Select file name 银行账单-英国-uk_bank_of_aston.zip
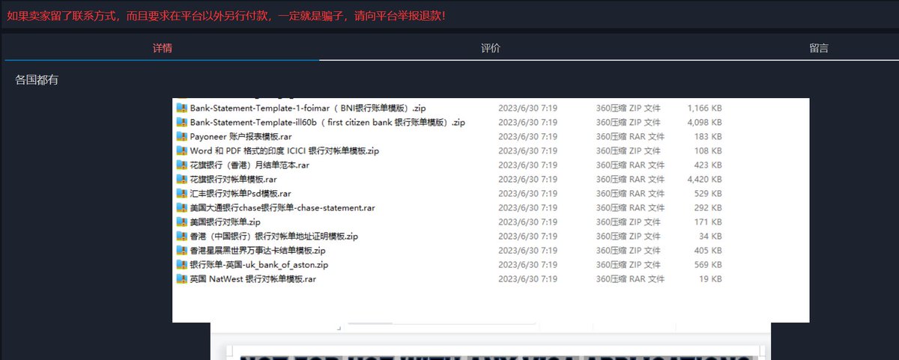This screenshot has width=899, height=360. pyautogui.click(x=259, y=264)
